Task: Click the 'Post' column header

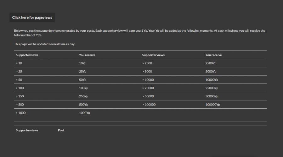Action: coord(61,130)
